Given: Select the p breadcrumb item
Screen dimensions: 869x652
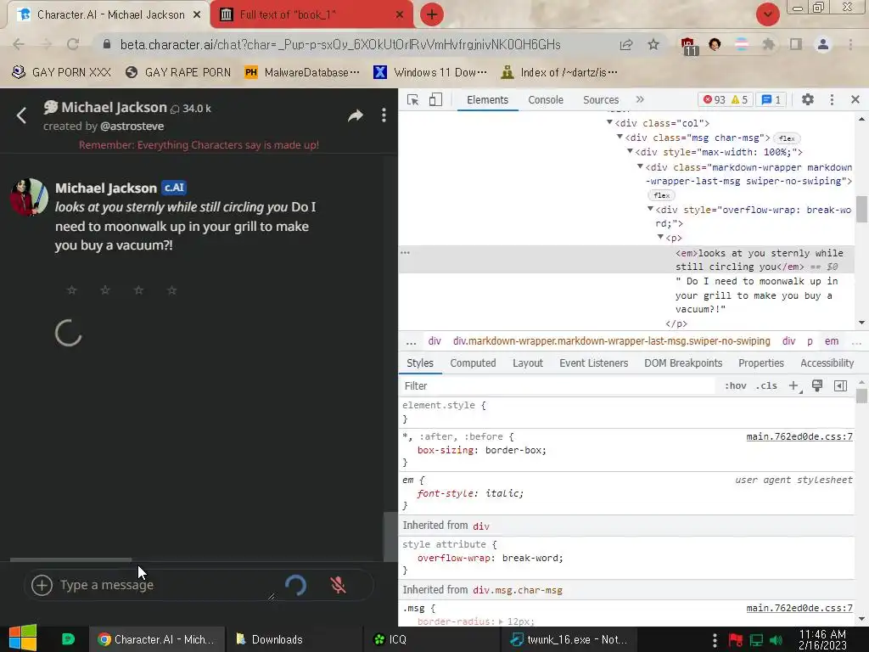Looking at the screenshot, I should point(810,341).
